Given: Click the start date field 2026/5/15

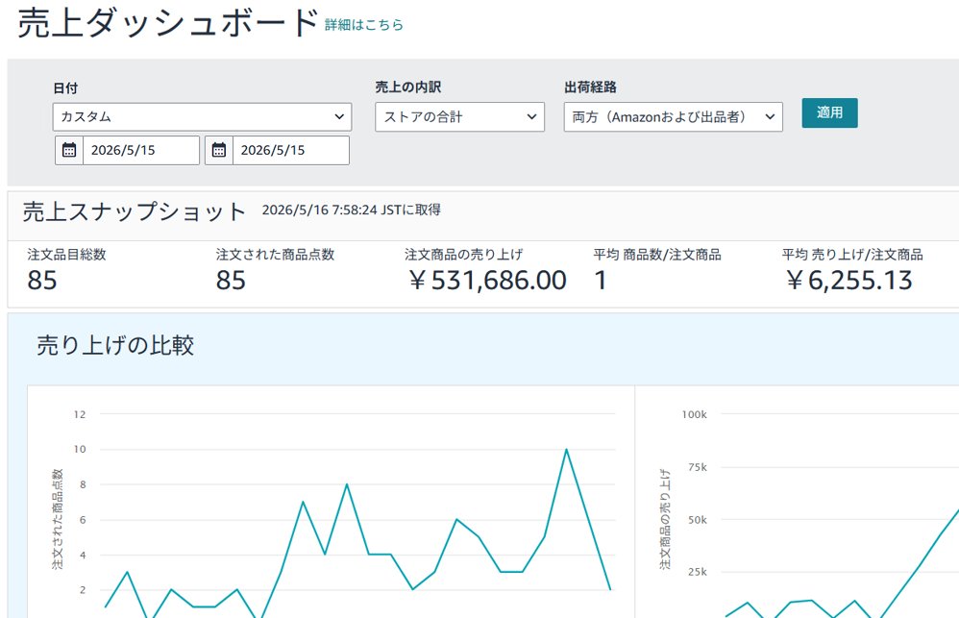Looking at the screenshot, I should pyautogui.click(x=141, y=150).
